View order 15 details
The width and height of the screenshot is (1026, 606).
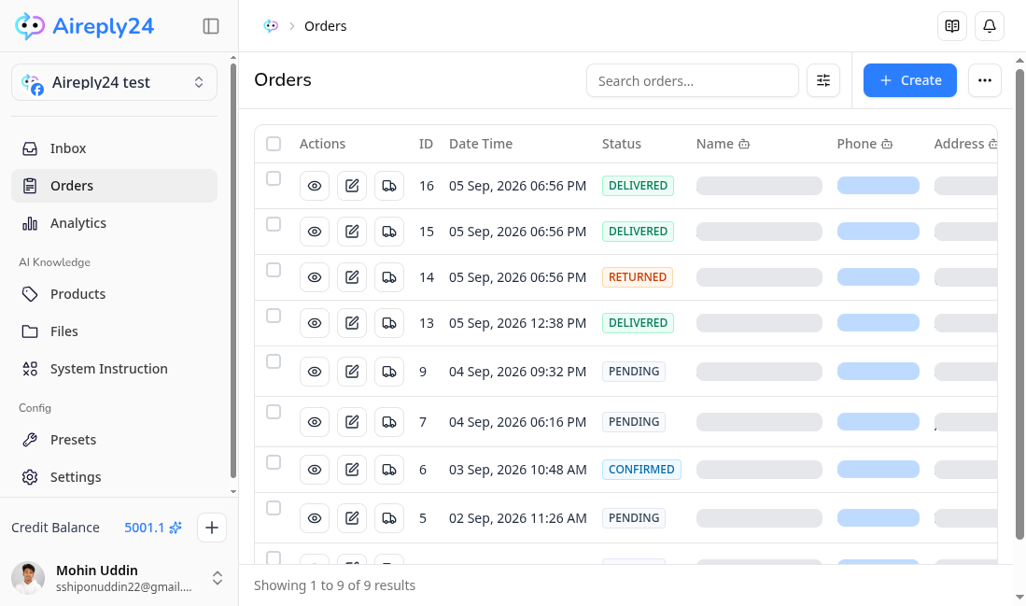click(315, 232)
